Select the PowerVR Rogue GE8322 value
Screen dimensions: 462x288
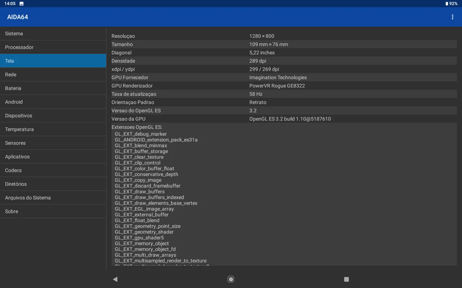[277, 86]
